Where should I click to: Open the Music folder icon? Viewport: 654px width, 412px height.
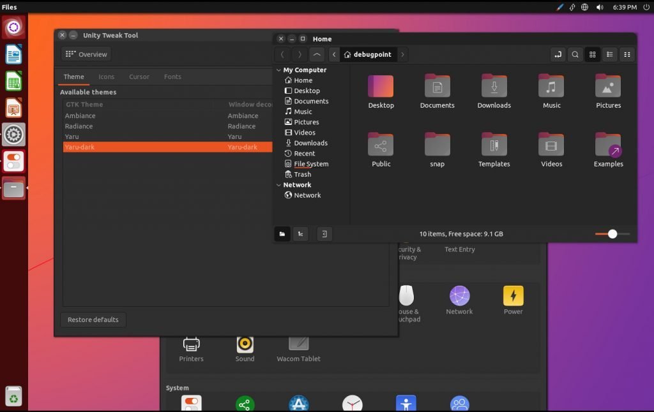click(x=551, y=86)
